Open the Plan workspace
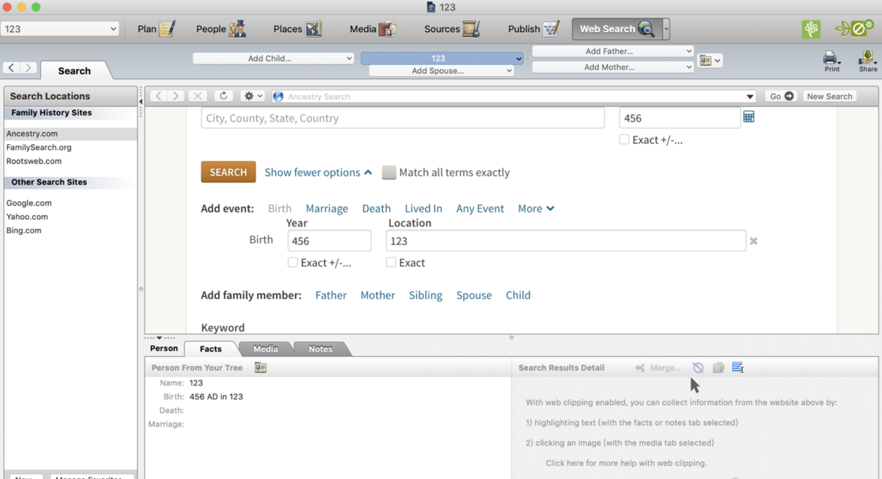Viewport: 882px width, 479px height. (156, 29)
